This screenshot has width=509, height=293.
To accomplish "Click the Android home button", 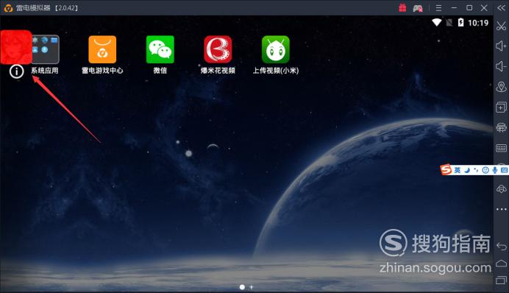I will point(501,263).
